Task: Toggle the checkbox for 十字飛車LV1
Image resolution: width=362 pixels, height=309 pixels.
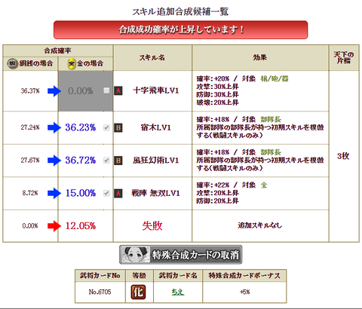Action: (x=106, y=90)
